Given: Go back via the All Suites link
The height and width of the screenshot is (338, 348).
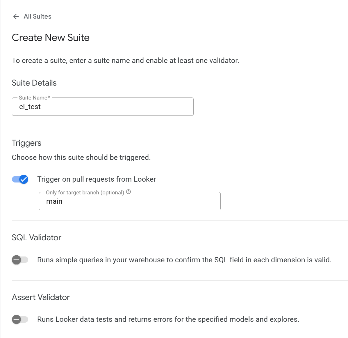Looking at the screenshot, I should (37, 17).
